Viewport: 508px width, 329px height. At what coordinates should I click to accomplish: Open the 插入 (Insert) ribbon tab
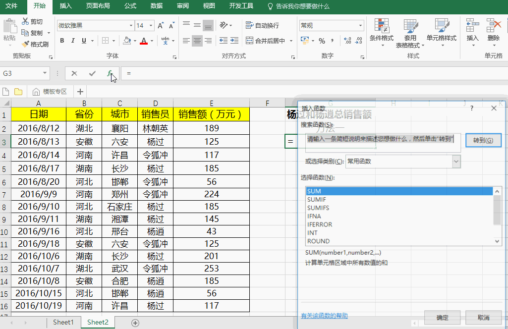click(x=65, y=6)
